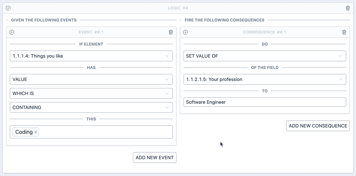Image resolution: width=356 pixels, height=176 pixels.
Task: Click the plus icon on Logic #4 header
Action: tap(8, 8)
